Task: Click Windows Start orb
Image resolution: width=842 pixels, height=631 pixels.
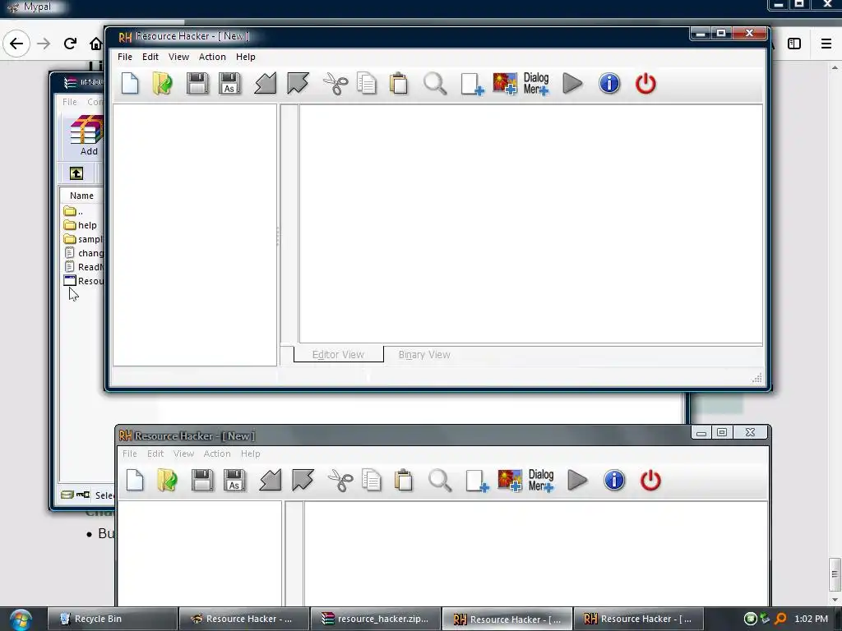Action: 21,619
